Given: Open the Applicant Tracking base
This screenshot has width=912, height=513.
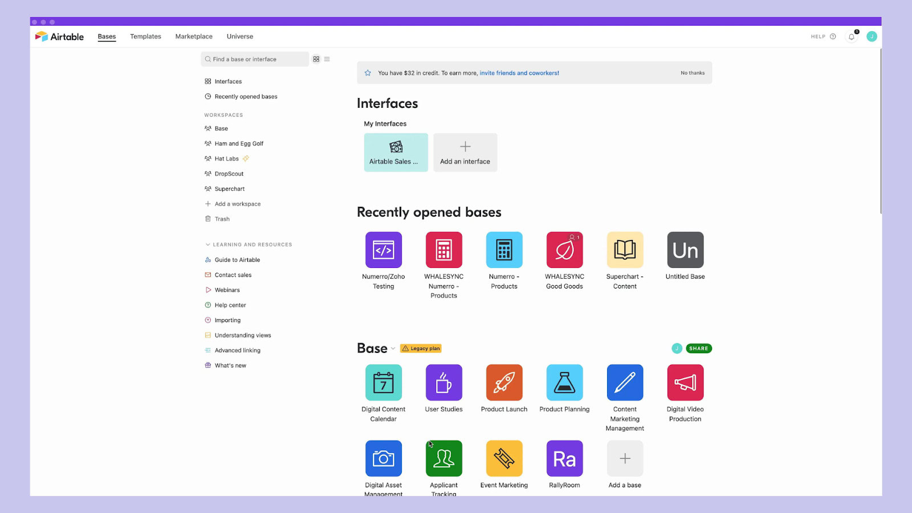Looking at the screenshot, I should click(443, 458).
